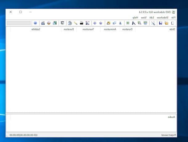This screenshot has height=142, width=188.
Task: Click the Move slide up arrow icon
Action: 101,23
